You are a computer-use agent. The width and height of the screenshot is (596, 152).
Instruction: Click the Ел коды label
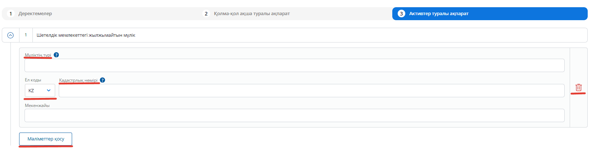(33, 80)
